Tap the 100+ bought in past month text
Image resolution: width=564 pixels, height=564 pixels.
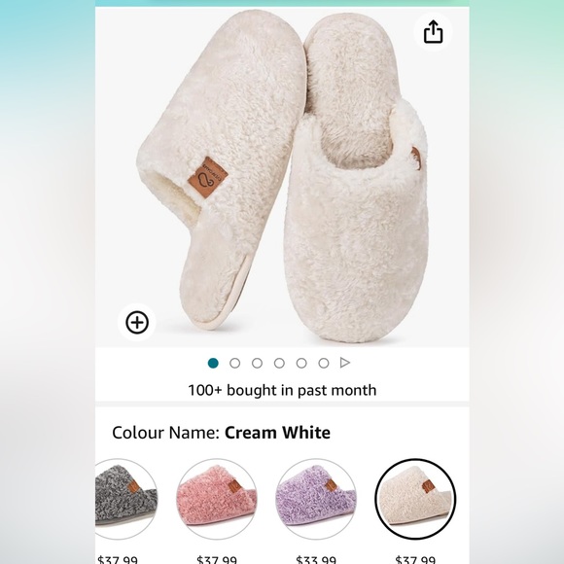(282, 390)
